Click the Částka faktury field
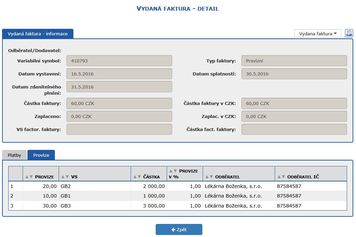The width and height of the screenshot is (356, 237). (x=119, y=103)
